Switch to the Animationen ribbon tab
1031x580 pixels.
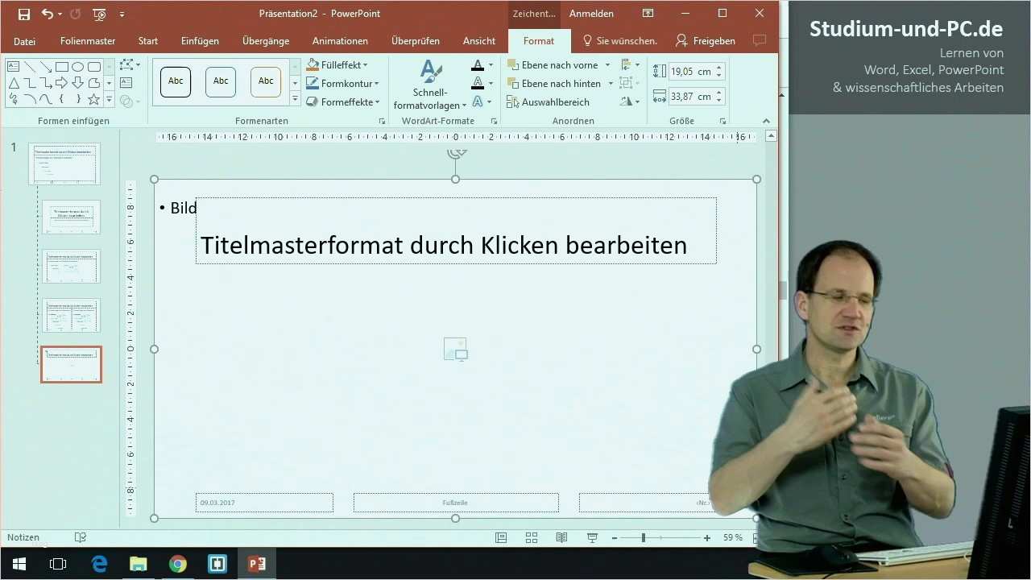coord(339,40)
